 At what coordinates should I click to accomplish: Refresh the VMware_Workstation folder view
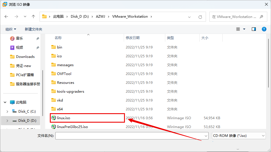(200, 17)
